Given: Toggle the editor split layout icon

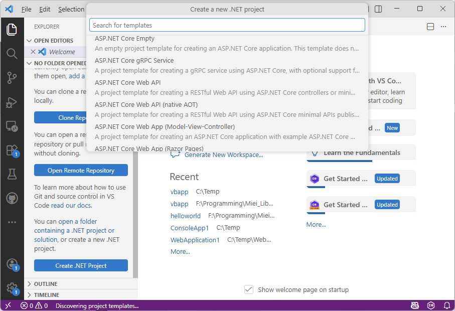Looking at the screenshot, I should [x=378, y=9].
